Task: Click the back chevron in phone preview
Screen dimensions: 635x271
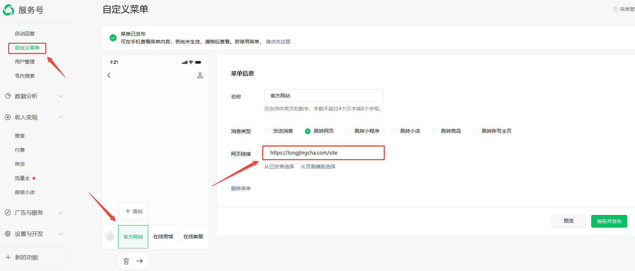Action: 109,75
